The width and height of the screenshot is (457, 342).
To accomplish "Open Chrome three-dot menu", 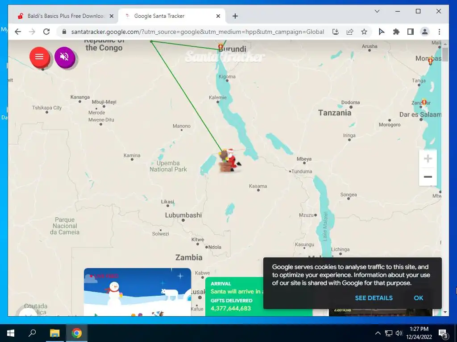I will tap(439, 32).
